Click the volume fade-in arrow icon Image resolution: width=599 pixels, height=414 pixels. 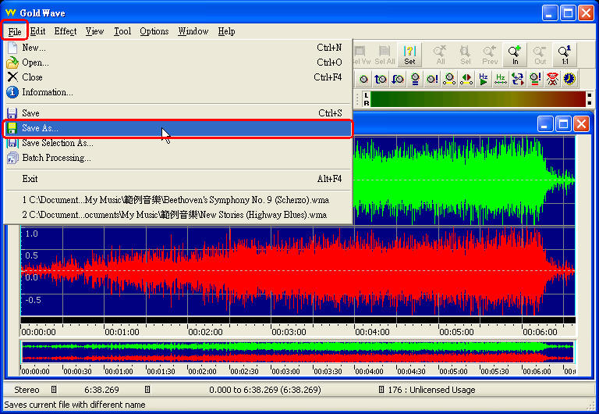click(381, 79)
